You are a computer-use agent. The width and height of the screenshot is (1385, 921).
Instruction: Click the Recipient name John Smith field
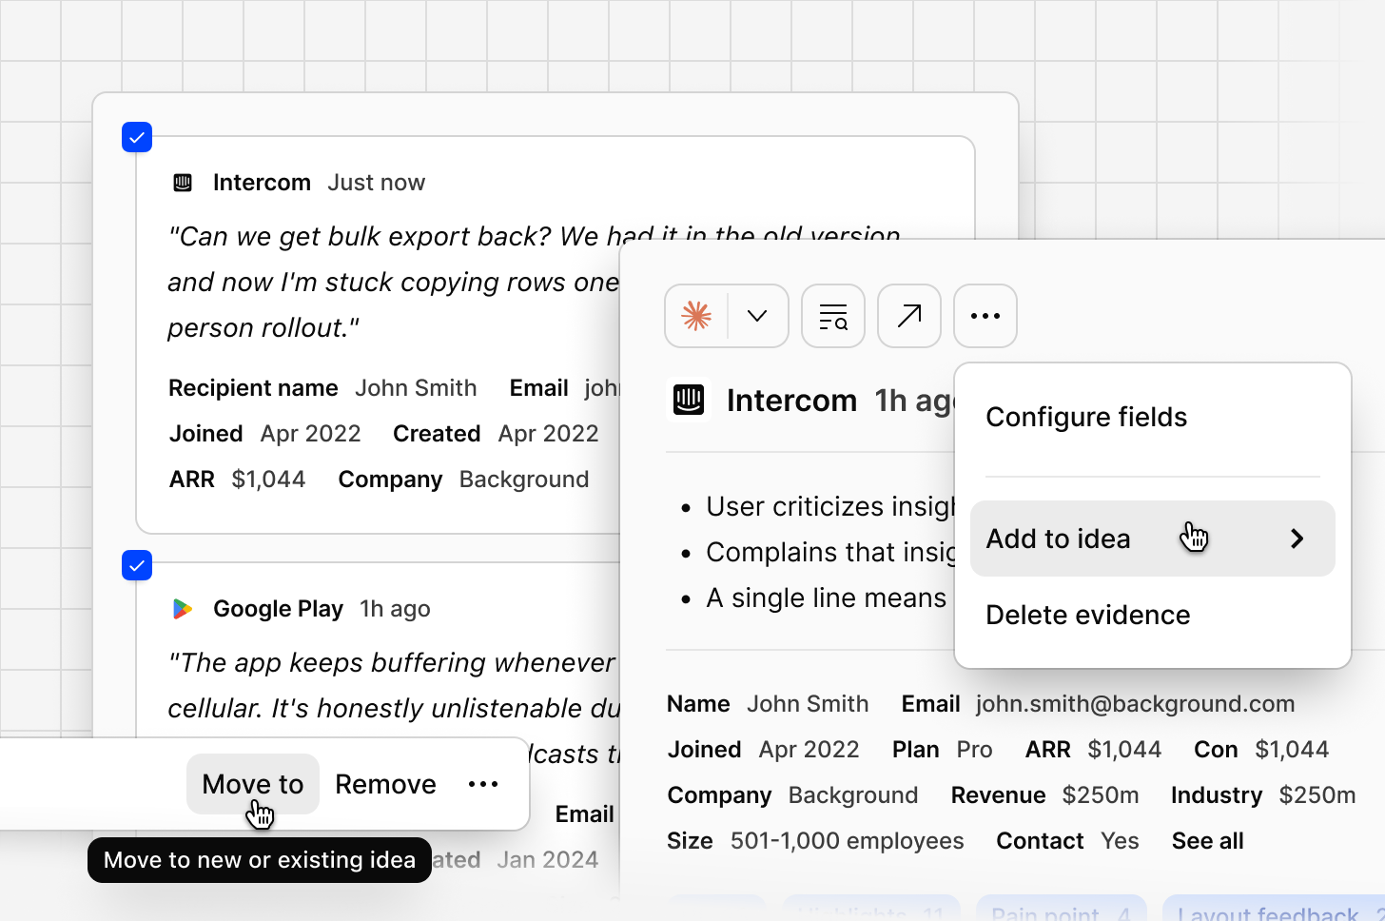coord(322,388)
